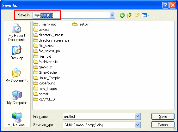The image size is (178, 132).
Task: Select the file_stress folder
Action: [44, 46]
